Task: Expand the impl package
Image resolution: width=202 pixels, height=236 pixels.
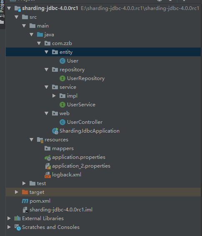Action: click(54, 96)
